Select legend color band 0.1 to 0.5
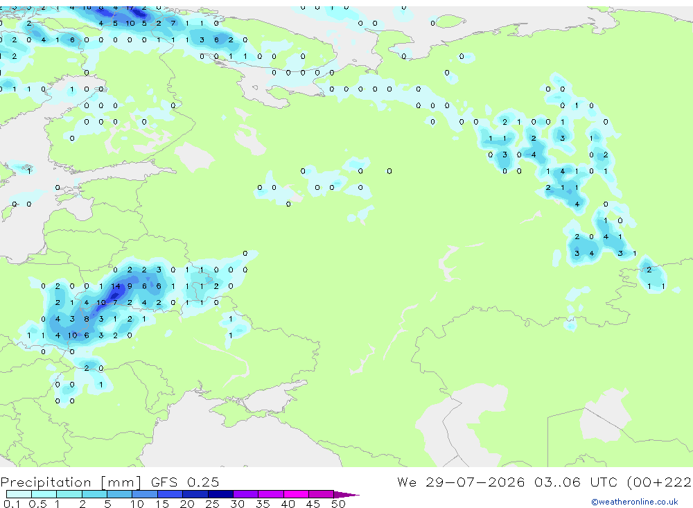This screenshot has height=508, width=693. point(19,494)
